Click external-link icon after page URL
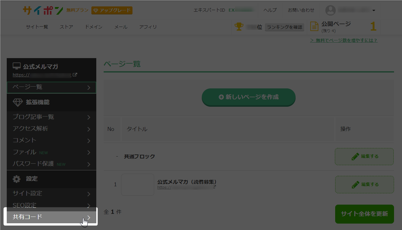402x230 pixels. click(214, 187)
